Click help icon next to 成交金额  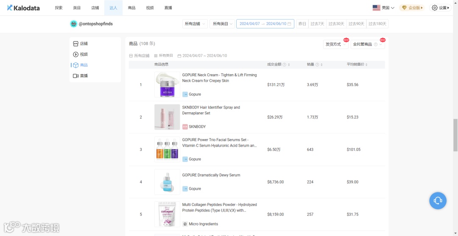284,65
